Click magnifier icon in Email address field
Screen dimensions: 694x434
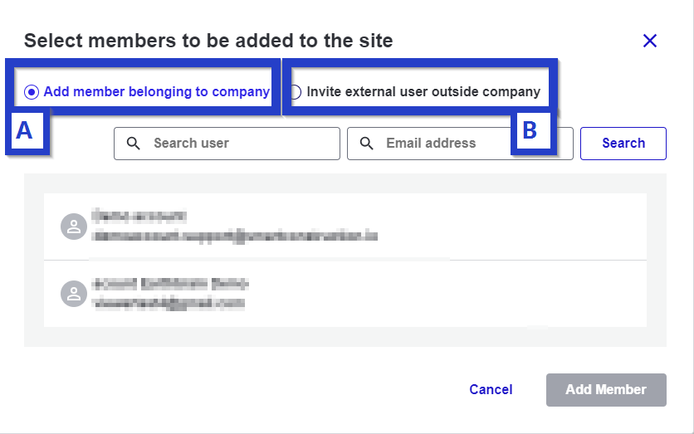[x=366, y=144]
